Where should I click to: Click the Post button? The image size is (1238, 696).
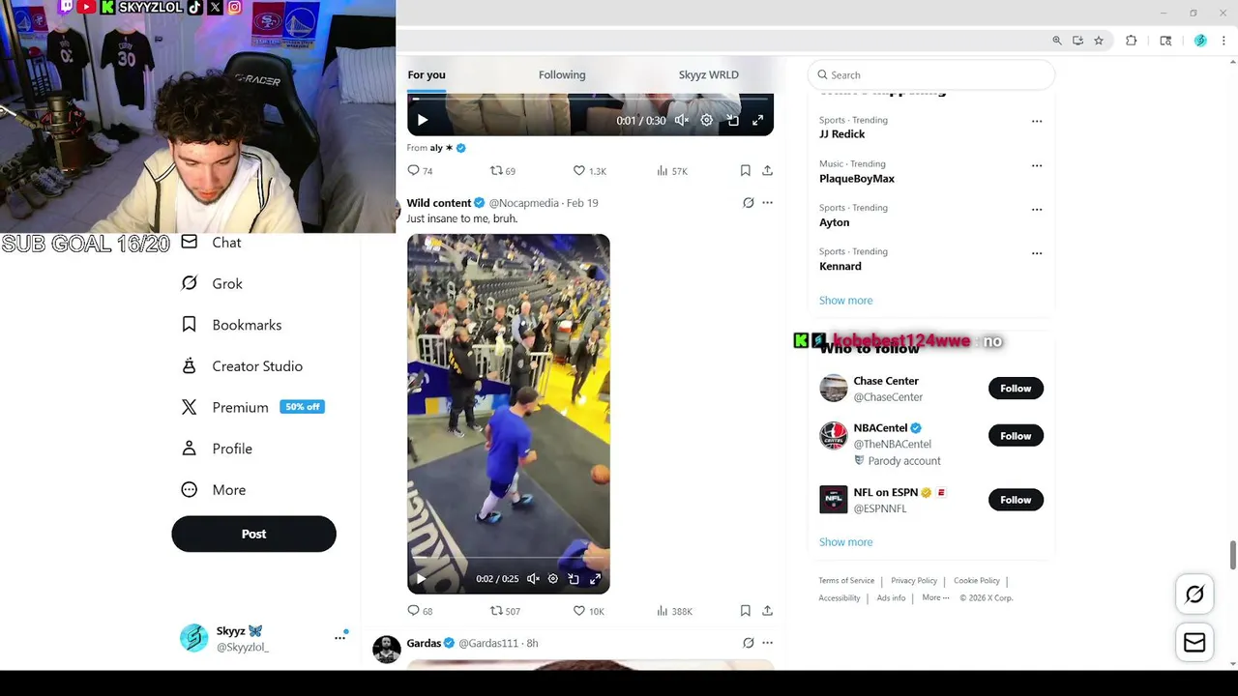coord(253,534)
